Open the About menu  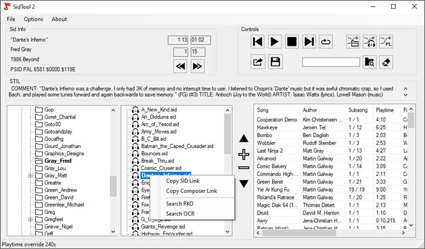[59, 19]
